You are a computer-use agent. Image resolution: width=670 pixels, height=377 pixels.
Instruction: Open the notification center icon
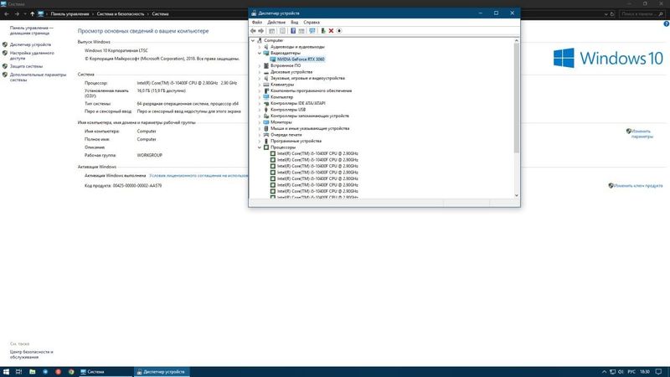coord(658,372)
